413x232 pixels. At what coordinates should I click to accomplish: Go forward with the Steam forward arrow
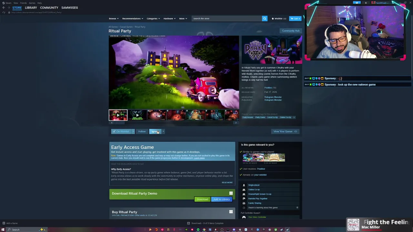[x=8, y=8]
